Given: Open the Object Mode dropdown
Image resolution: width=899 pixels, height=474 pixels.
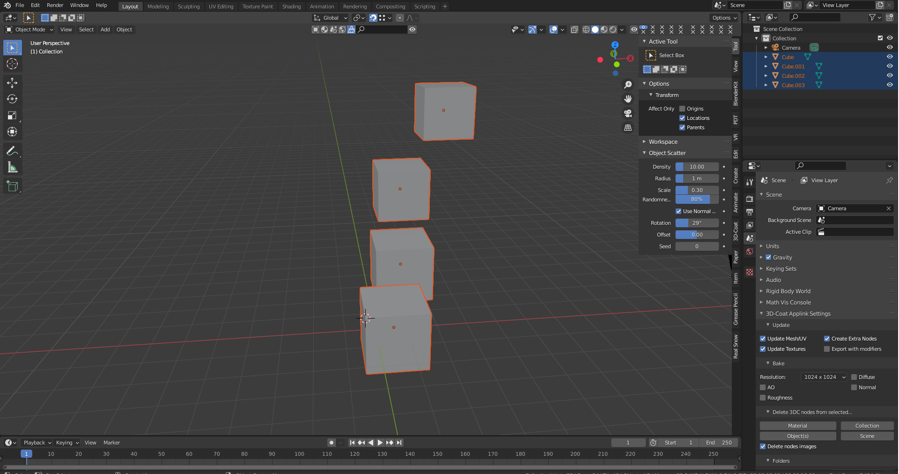Looking at the screenshot, I should point(29,30).
